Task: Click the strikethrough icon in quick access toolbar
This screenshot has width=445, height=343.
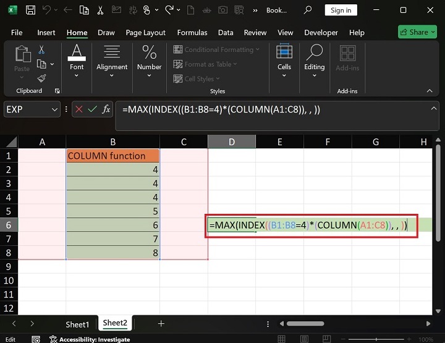Action: click(206, 11)
